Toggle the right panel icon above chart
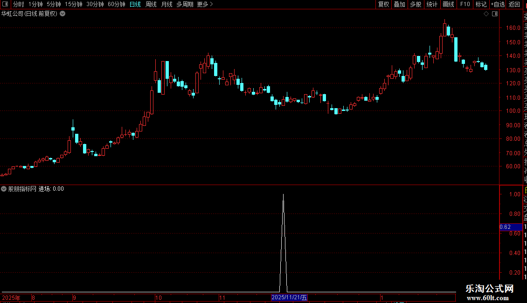Viewport: 527px width, 303px height. 495,14
